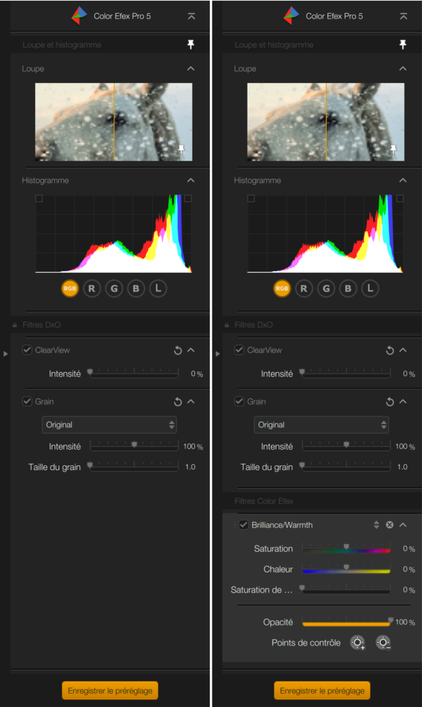The image size is (422, 707).
Task: Show the G channel histogram in the left panel
Action: [x=114, y=289]
